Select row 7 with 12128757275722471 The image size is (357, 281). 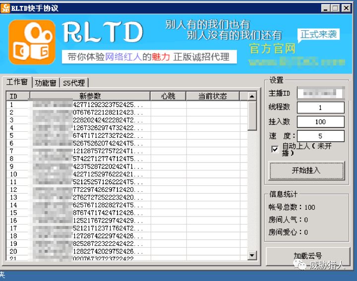[127, 151]
